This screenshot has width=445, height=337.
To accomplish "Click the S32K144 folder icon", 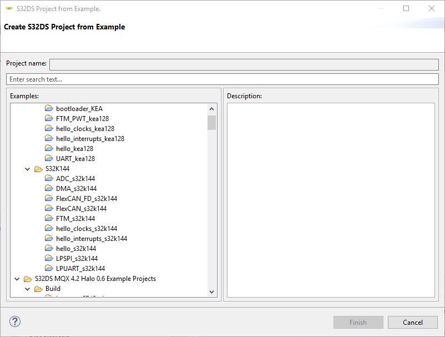I will point(38,169).
